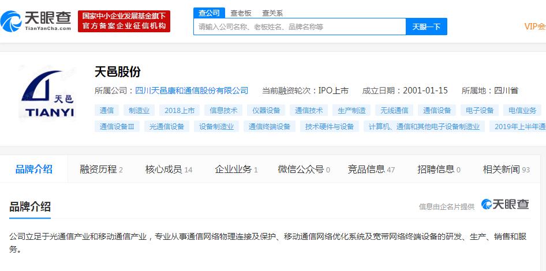Select the 查公司 search tab

pyautogui.click(x=208, y=13)
